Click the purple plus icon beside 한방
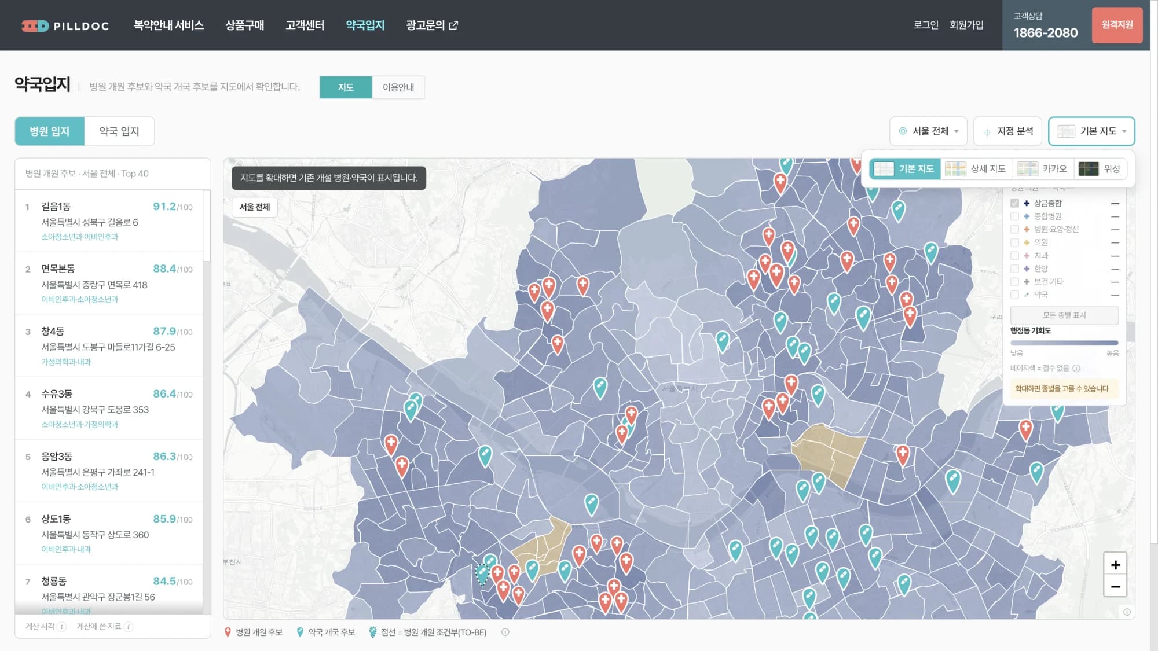1158x651 pixels. (1027, 269)
